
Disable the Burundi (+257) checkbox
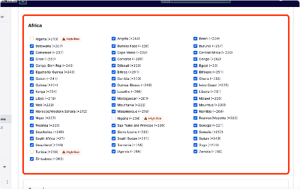pos(195,46)
